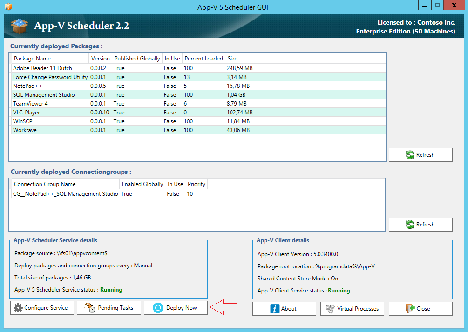This screenshot has width=468, height=332.
Task: Refresh the connection groups list
Action: coord(420,225)
